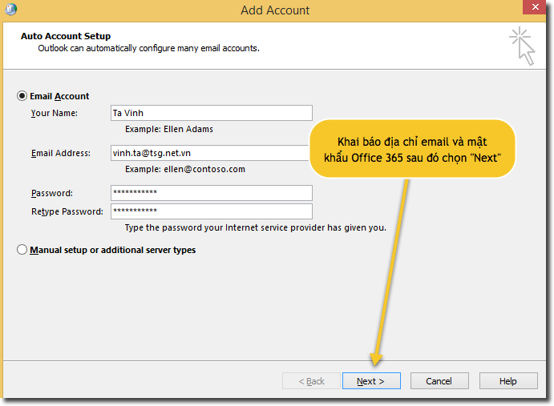Click the Your Name label
Screen dimensions: 554x406
click(55, 113)
